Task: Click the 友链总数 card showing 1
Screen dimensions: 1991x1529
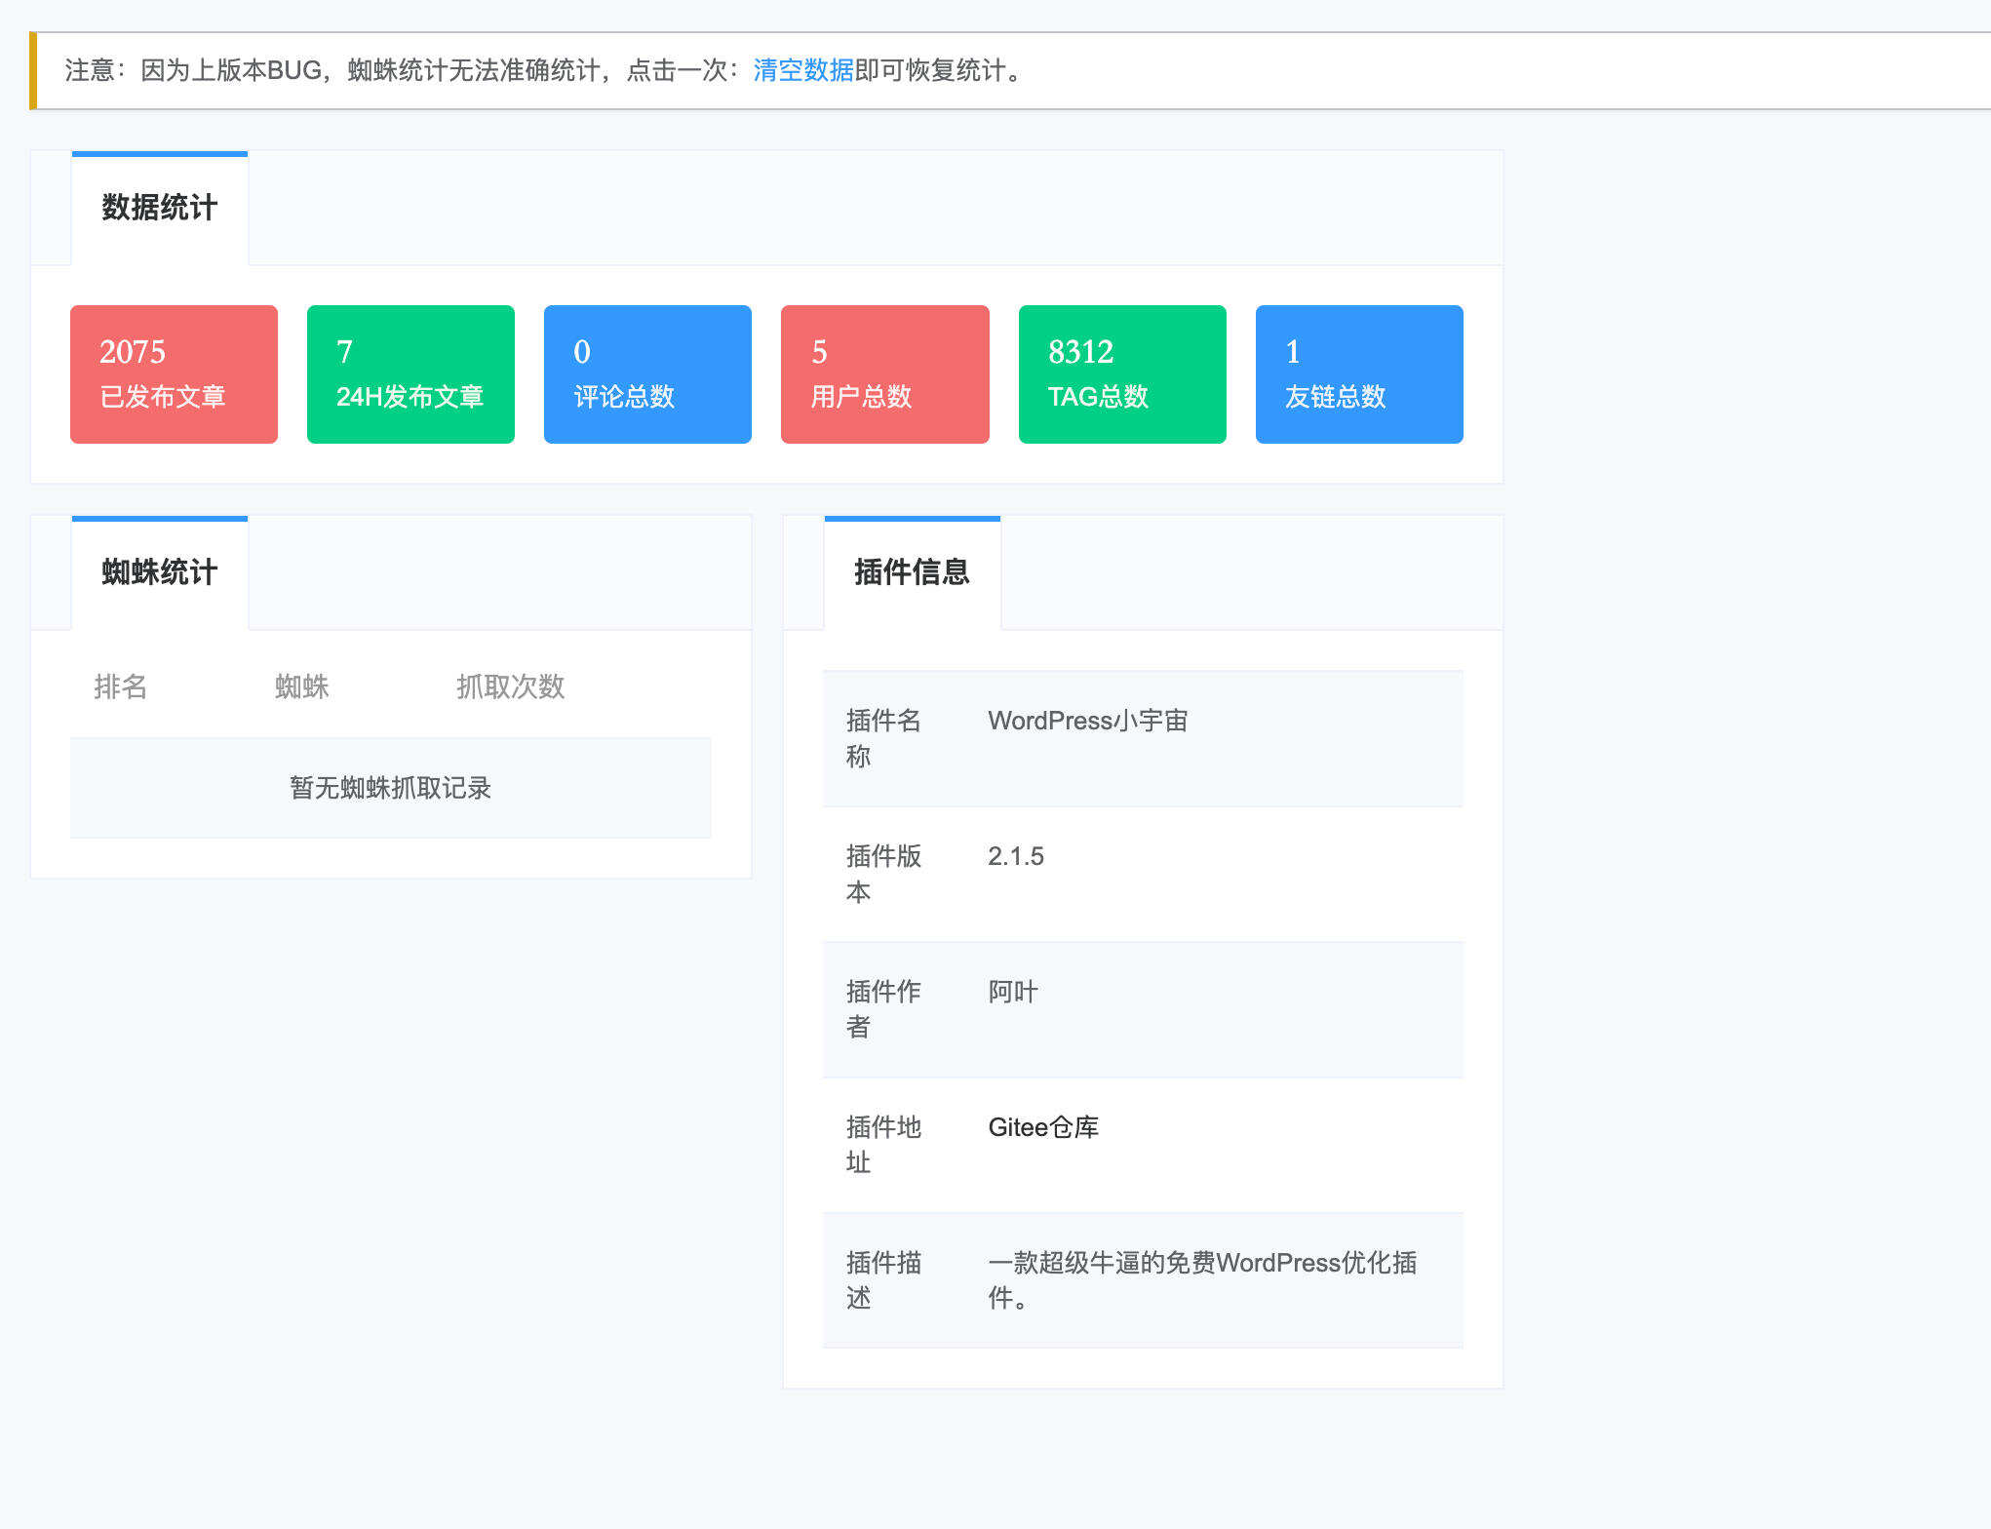Action: point(1359,373)
